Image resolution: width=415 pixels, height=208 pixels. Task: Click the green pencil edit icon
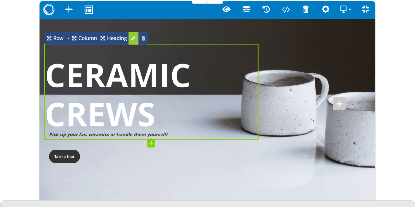pyautogui.click(x=133, y=38)
